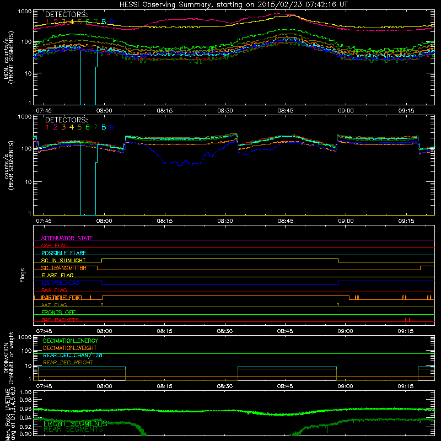The width and height of the screenshot is (441, 441).
Task: Click '08:30' tick under the front segments plot
Action: 225,111
